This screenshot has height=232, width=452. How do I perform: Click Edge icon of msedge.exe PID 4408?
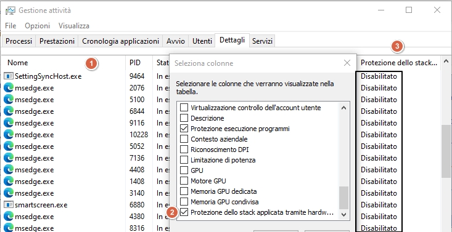[9, 170]
